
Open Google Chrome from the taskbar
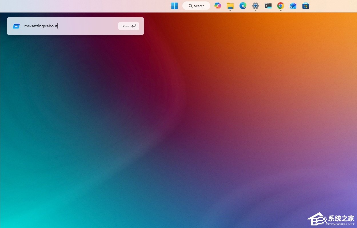pos(281,6)
